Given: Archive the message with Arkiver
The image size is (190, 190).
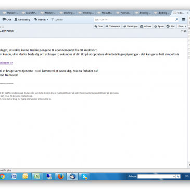Looking at the screenshot, I should pyautogui.click(x=146, y=26).
